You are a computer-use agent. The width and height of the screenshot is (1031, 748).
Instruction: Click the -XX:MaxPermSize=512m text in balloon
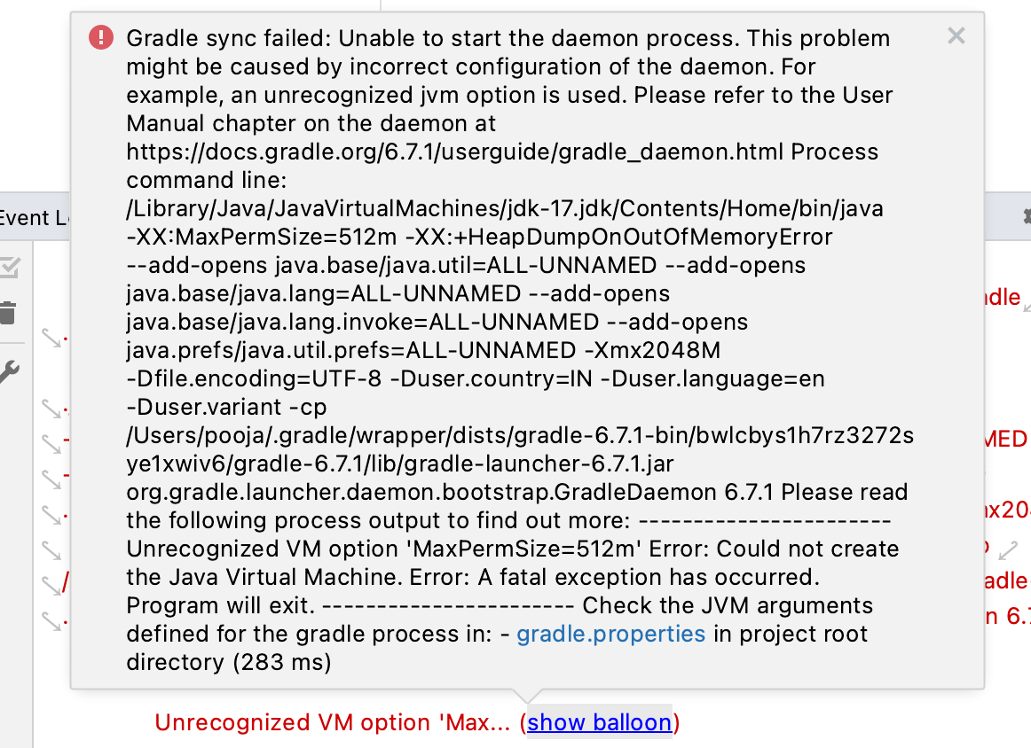click(x=262, y=238)
